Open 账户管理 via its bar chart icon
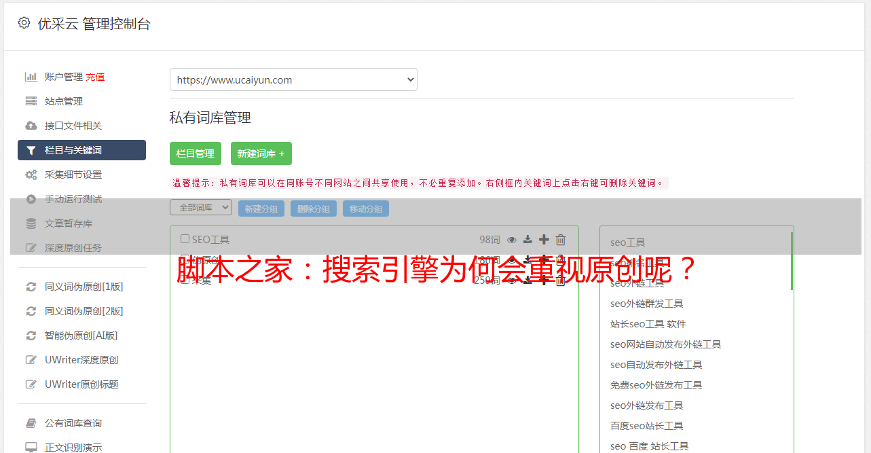Viewport: 871px width, 453px height. [x=31, y=77]
